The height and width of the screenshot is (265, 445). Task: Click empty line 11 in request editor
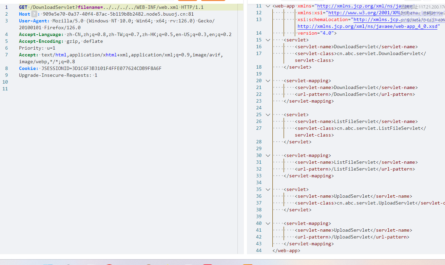(102, 89)
